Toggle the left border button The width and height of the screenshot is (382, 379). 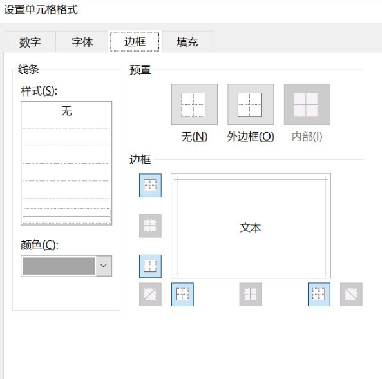click(182, 294)
